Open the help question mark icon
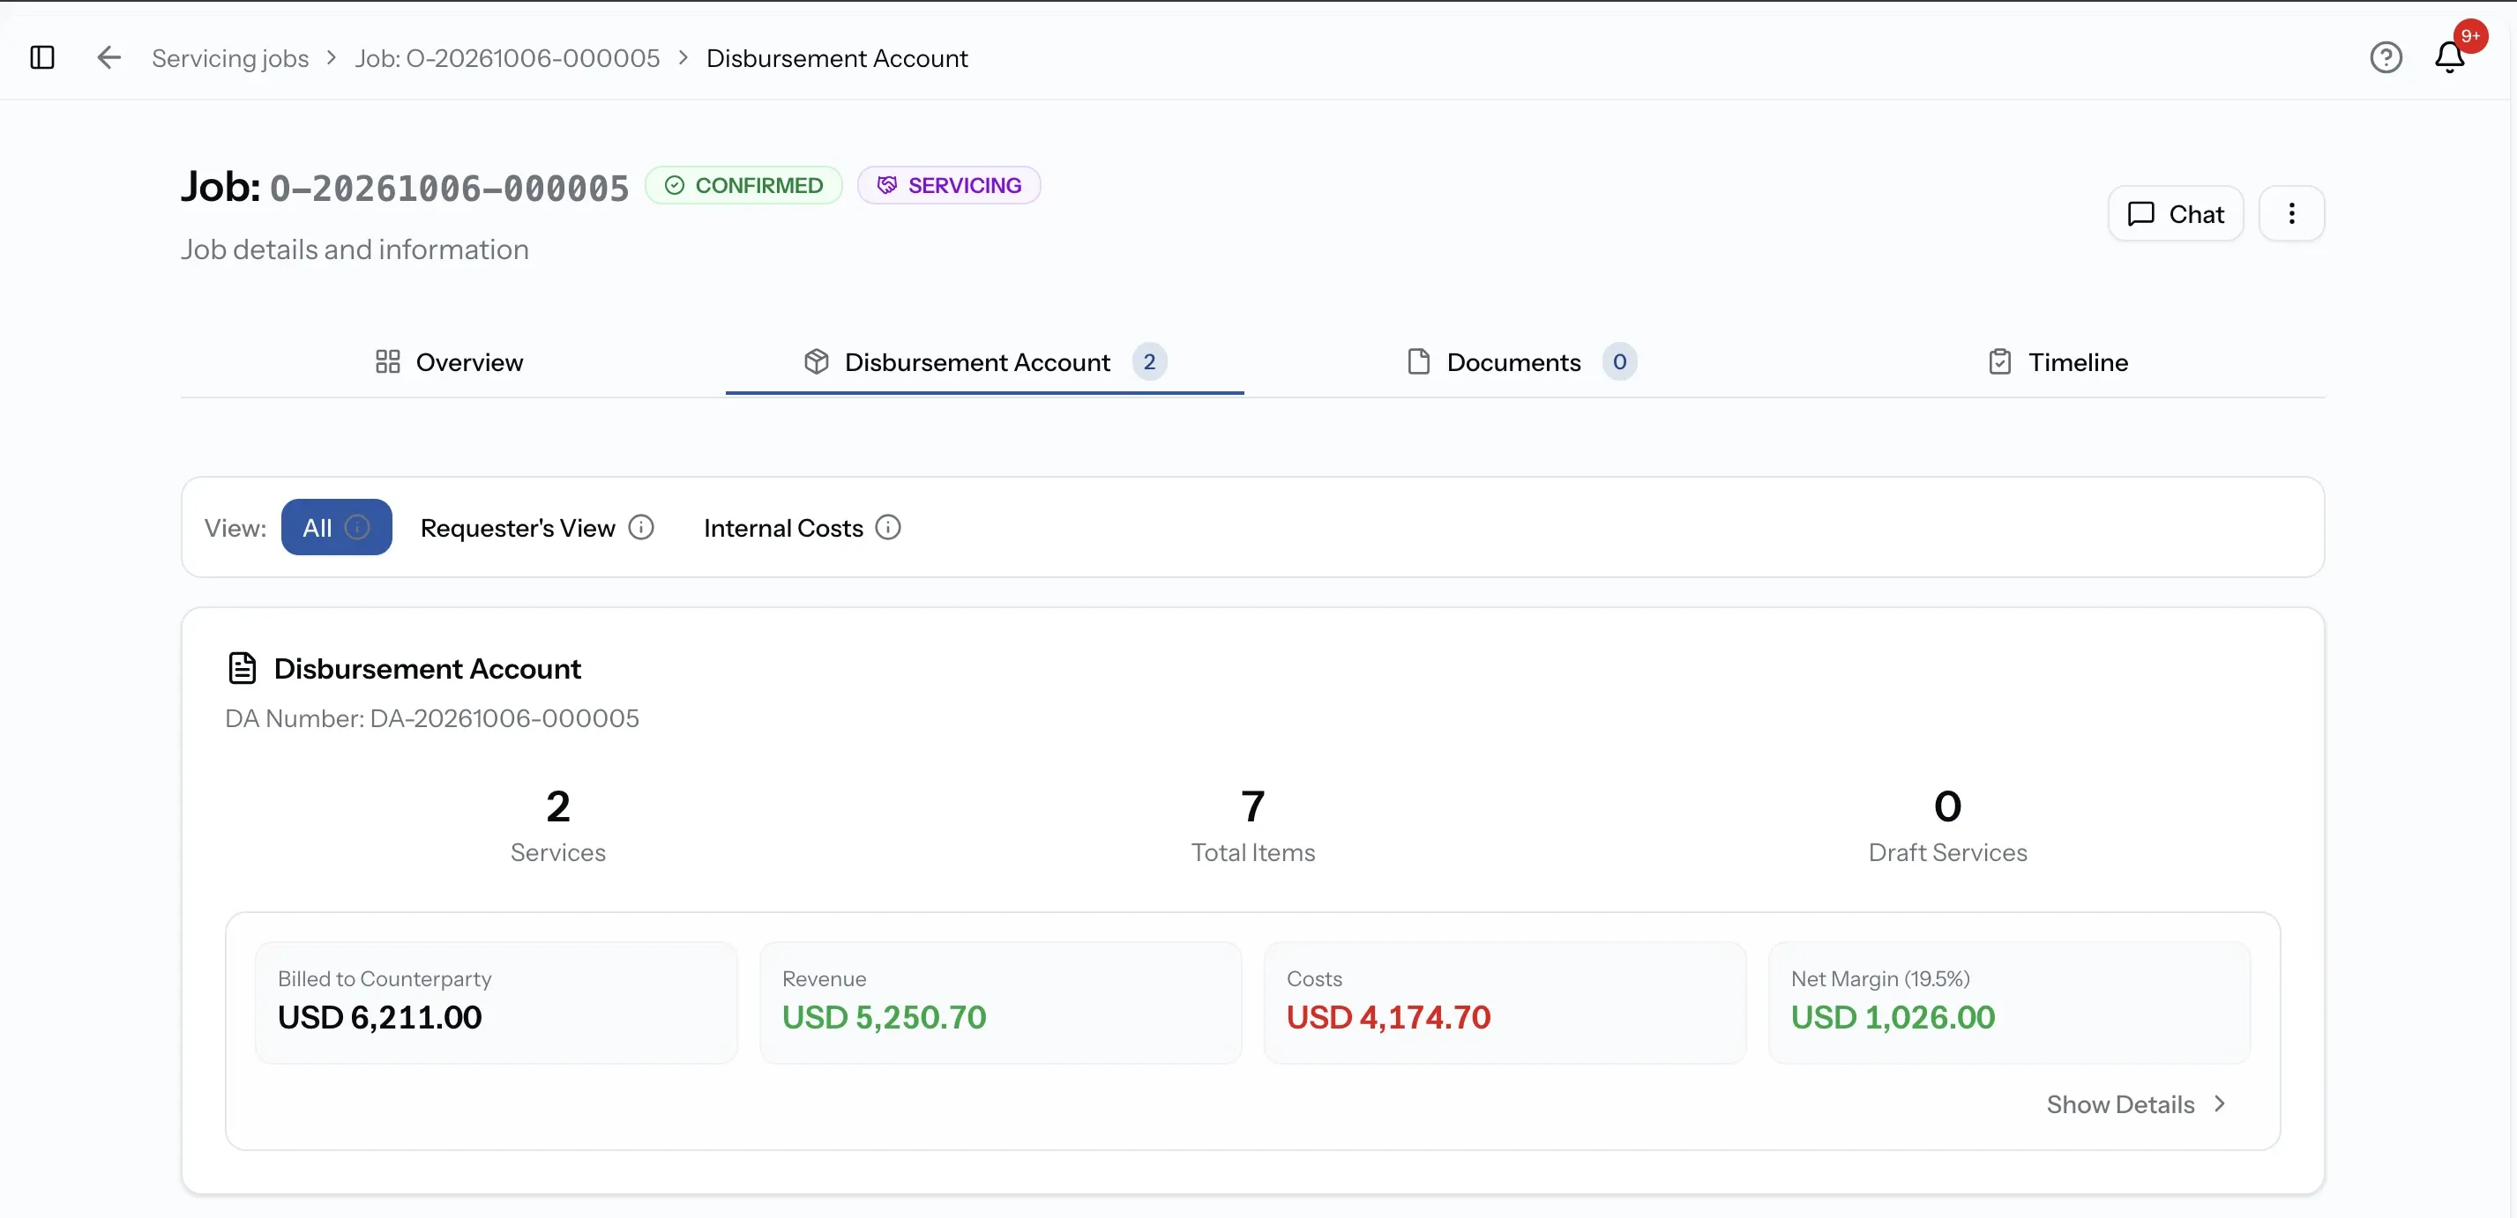This screenshot has height=1218, width=2517. pos(2385,57)
